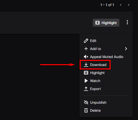Go to the previous page arrow
Screen dimensions: 138x120
point(121,5)
